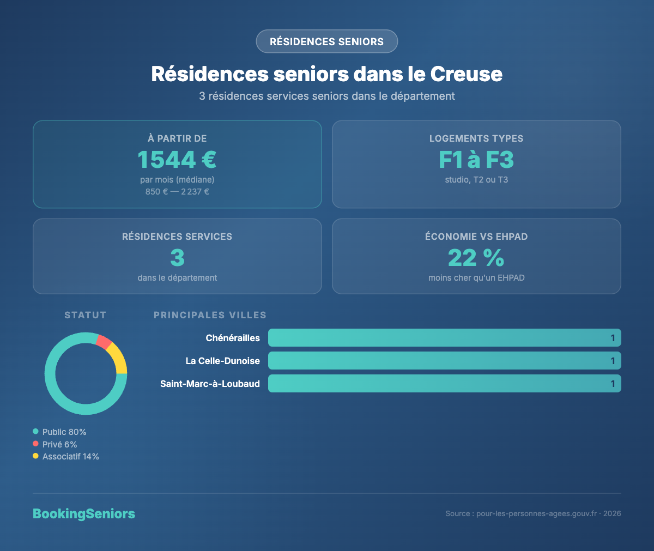Expand the À PARTIR DE price card

(177, 164)
